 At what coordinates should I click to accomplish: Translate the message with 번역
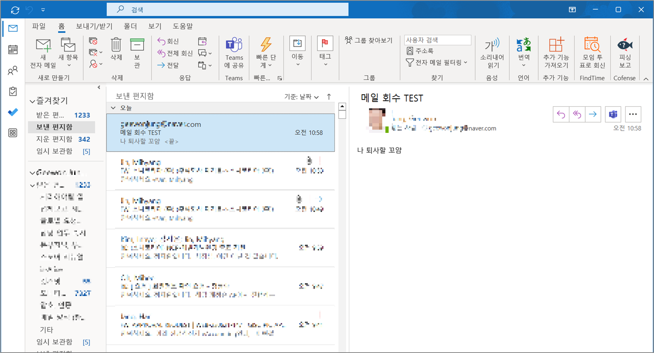523,53
